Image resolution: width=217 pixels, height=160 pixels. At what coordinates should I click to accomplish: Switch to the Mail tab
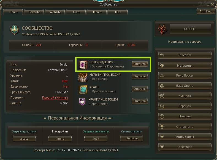118,12
